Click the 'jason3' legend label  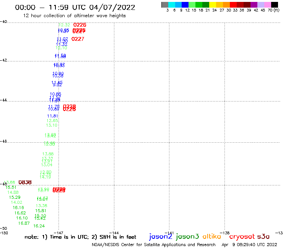[x=187, y=237]
